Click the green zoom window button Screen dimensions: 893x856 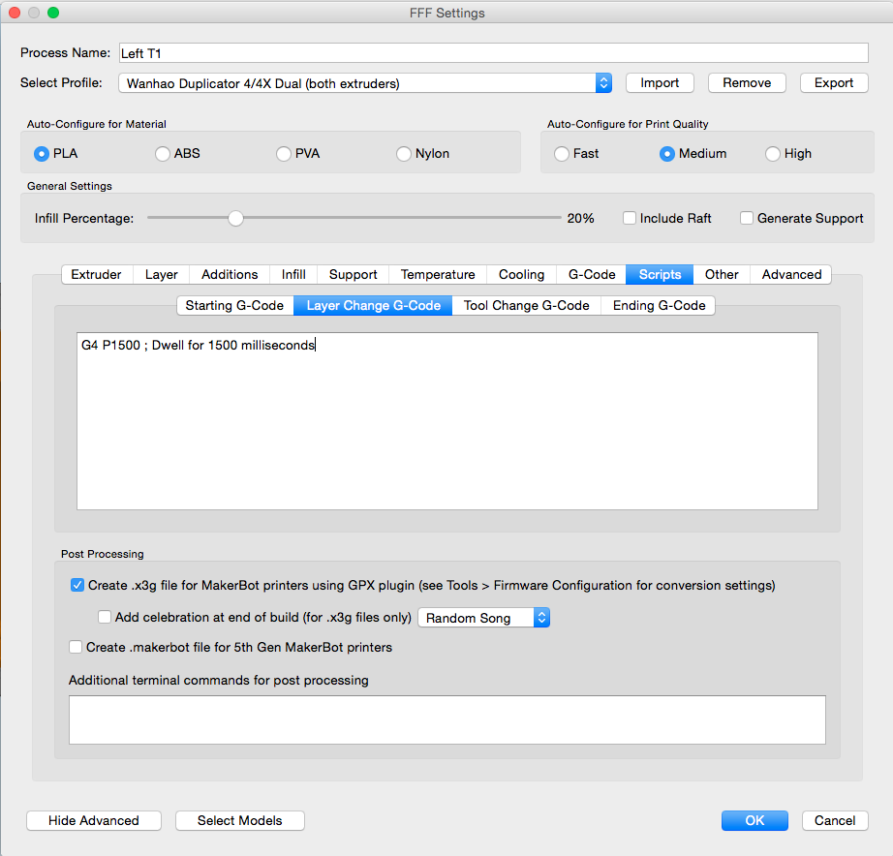pyautogui.click(x=53, y=13)
